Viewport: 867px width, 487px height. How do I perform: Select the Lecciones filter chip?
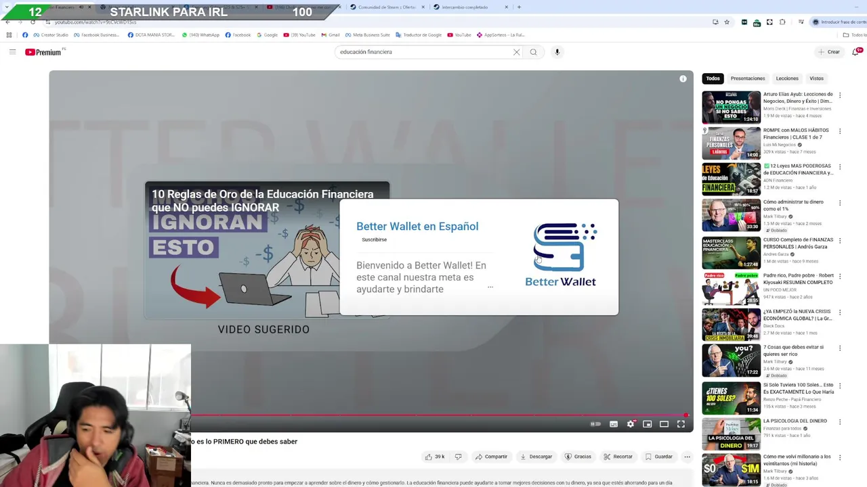click(x=787, y=78)
